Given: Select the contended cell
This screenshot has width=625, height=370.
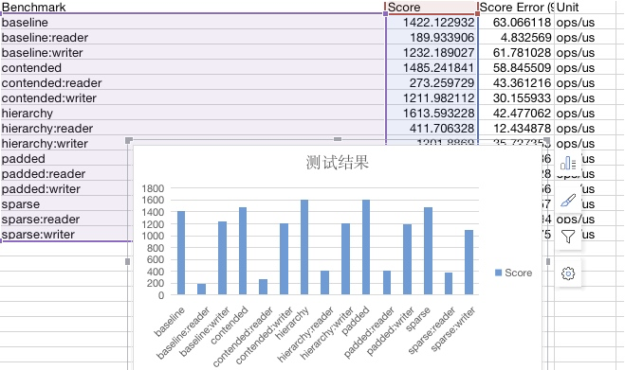Looking at the screenshot, I should pyautogui.click(x=193, y=67).
